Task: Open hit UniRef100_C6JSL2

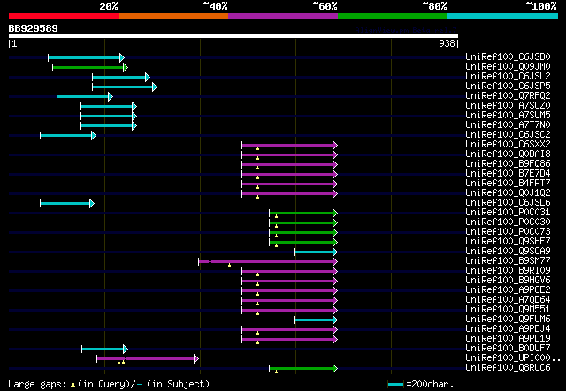Action: click(508, 76)
